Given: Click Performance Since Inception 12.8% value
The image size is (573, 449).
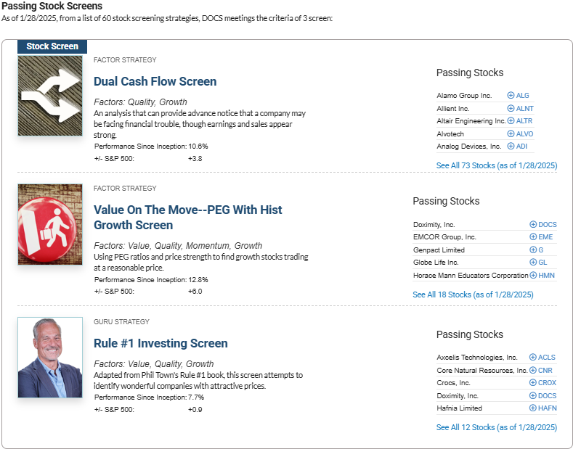Looking at the screenshot, I should coord(198,280).
